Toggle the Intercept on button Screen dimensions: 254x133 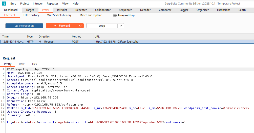pyautogui.click(x=24, y=26)
